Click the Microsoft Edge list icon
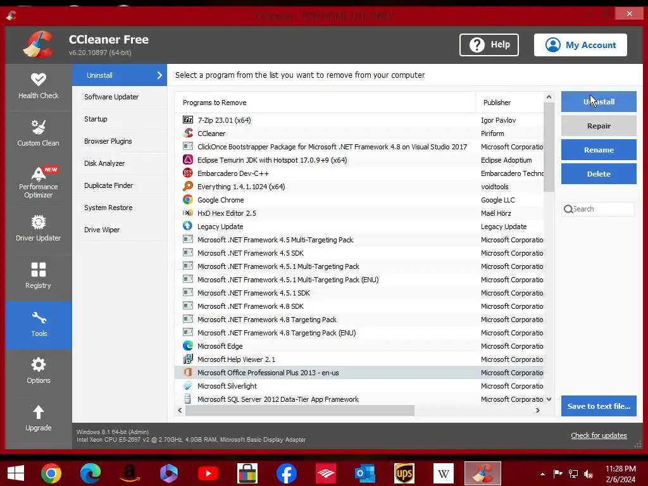 coord(187,346)
